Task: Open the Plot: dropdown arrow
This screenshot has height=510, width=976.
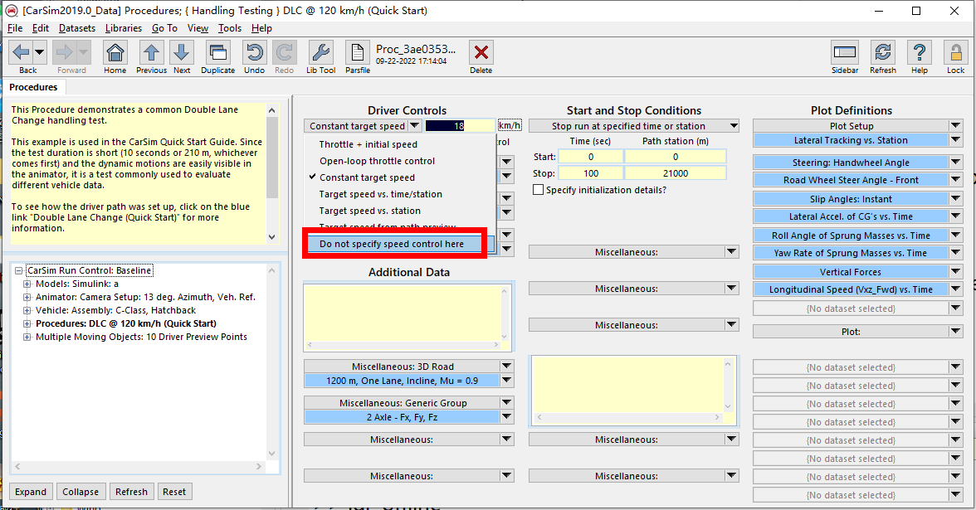Action: 955,332
